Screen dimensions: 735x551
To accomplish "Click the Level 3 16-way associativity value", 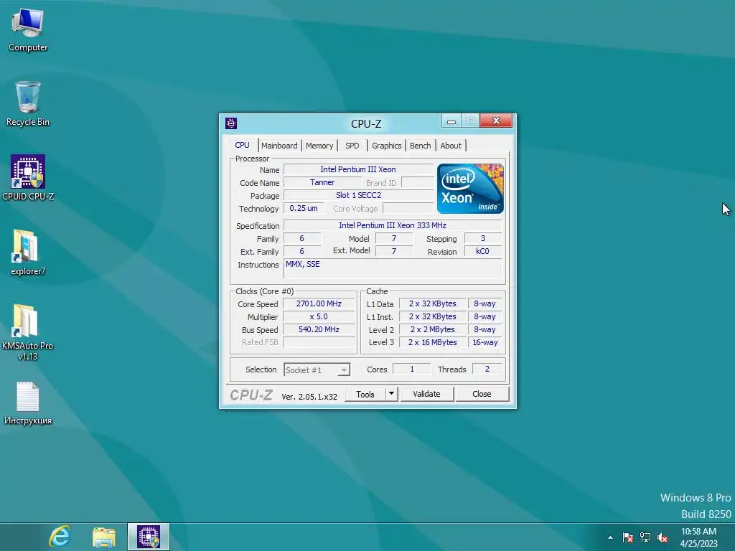I will [485, 342].
